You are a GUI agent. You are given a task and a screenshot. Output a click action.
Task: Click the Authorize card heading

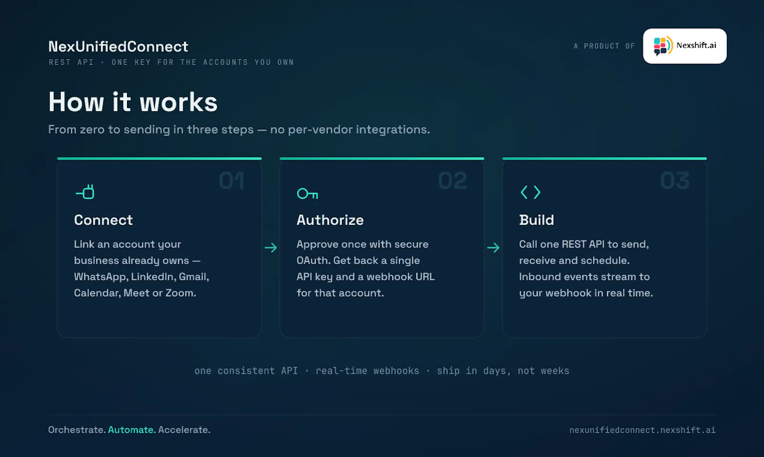point(330,220)
